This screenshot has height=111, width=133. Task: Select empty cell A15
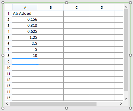[x=25, y=98]
